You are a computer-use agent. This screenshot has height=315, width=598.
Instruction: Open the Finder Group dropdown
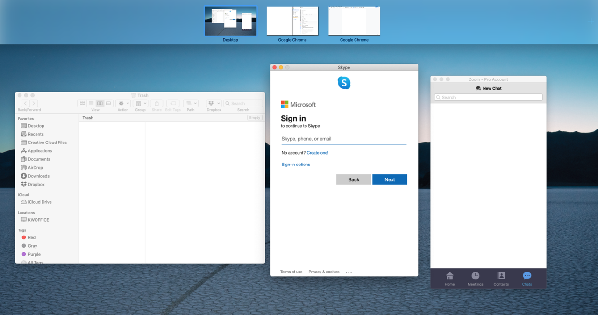pos(140,103)
